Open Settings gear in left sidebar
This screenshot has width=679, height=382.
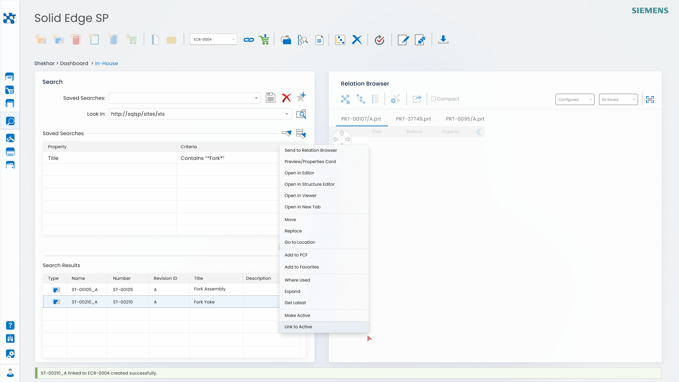(10, 354)
